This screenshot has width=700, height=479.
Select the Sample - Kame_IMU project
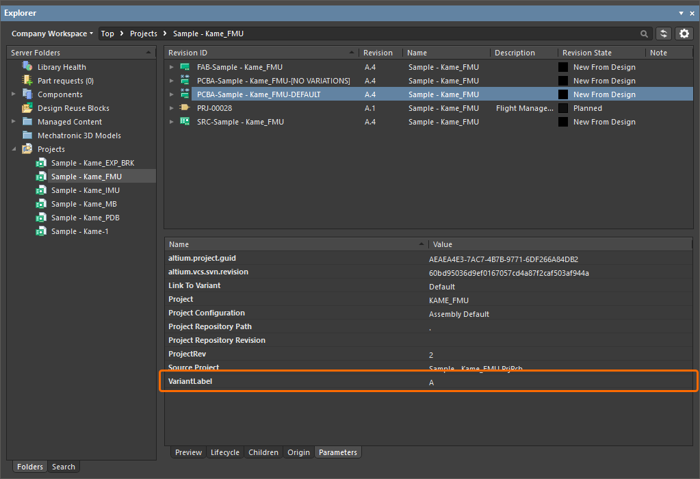pos(86,190)
